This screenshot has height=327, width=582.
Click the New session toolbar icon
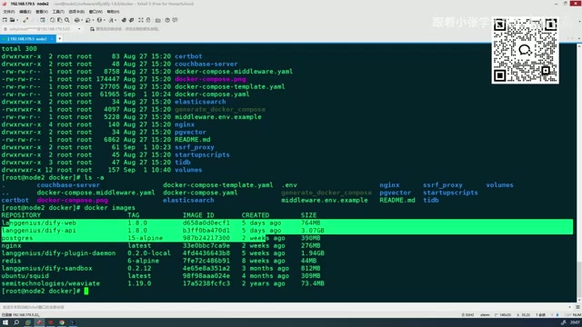(5, 20)
